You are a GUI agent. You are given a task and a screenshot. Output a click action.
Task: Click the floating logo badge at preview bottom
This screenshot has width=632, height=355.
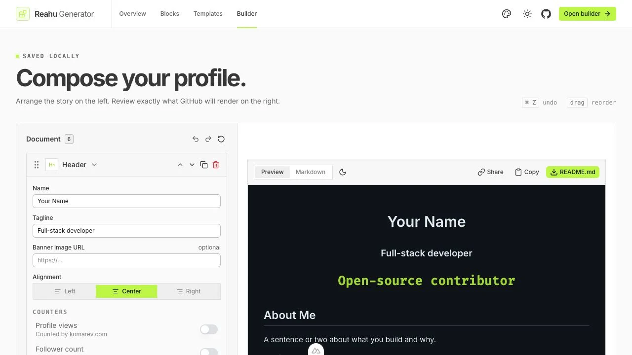tap(316, 350)
